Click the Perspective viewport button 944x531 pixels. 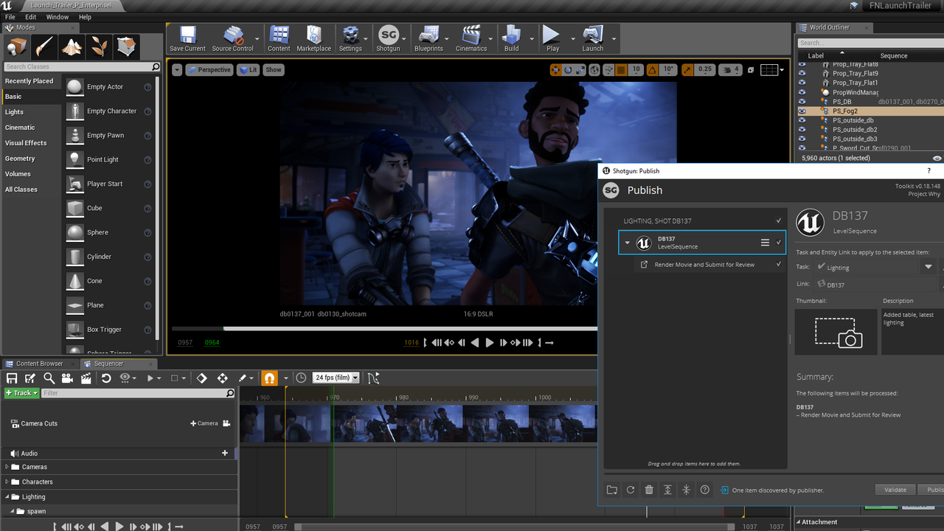[x=209, y=69]
